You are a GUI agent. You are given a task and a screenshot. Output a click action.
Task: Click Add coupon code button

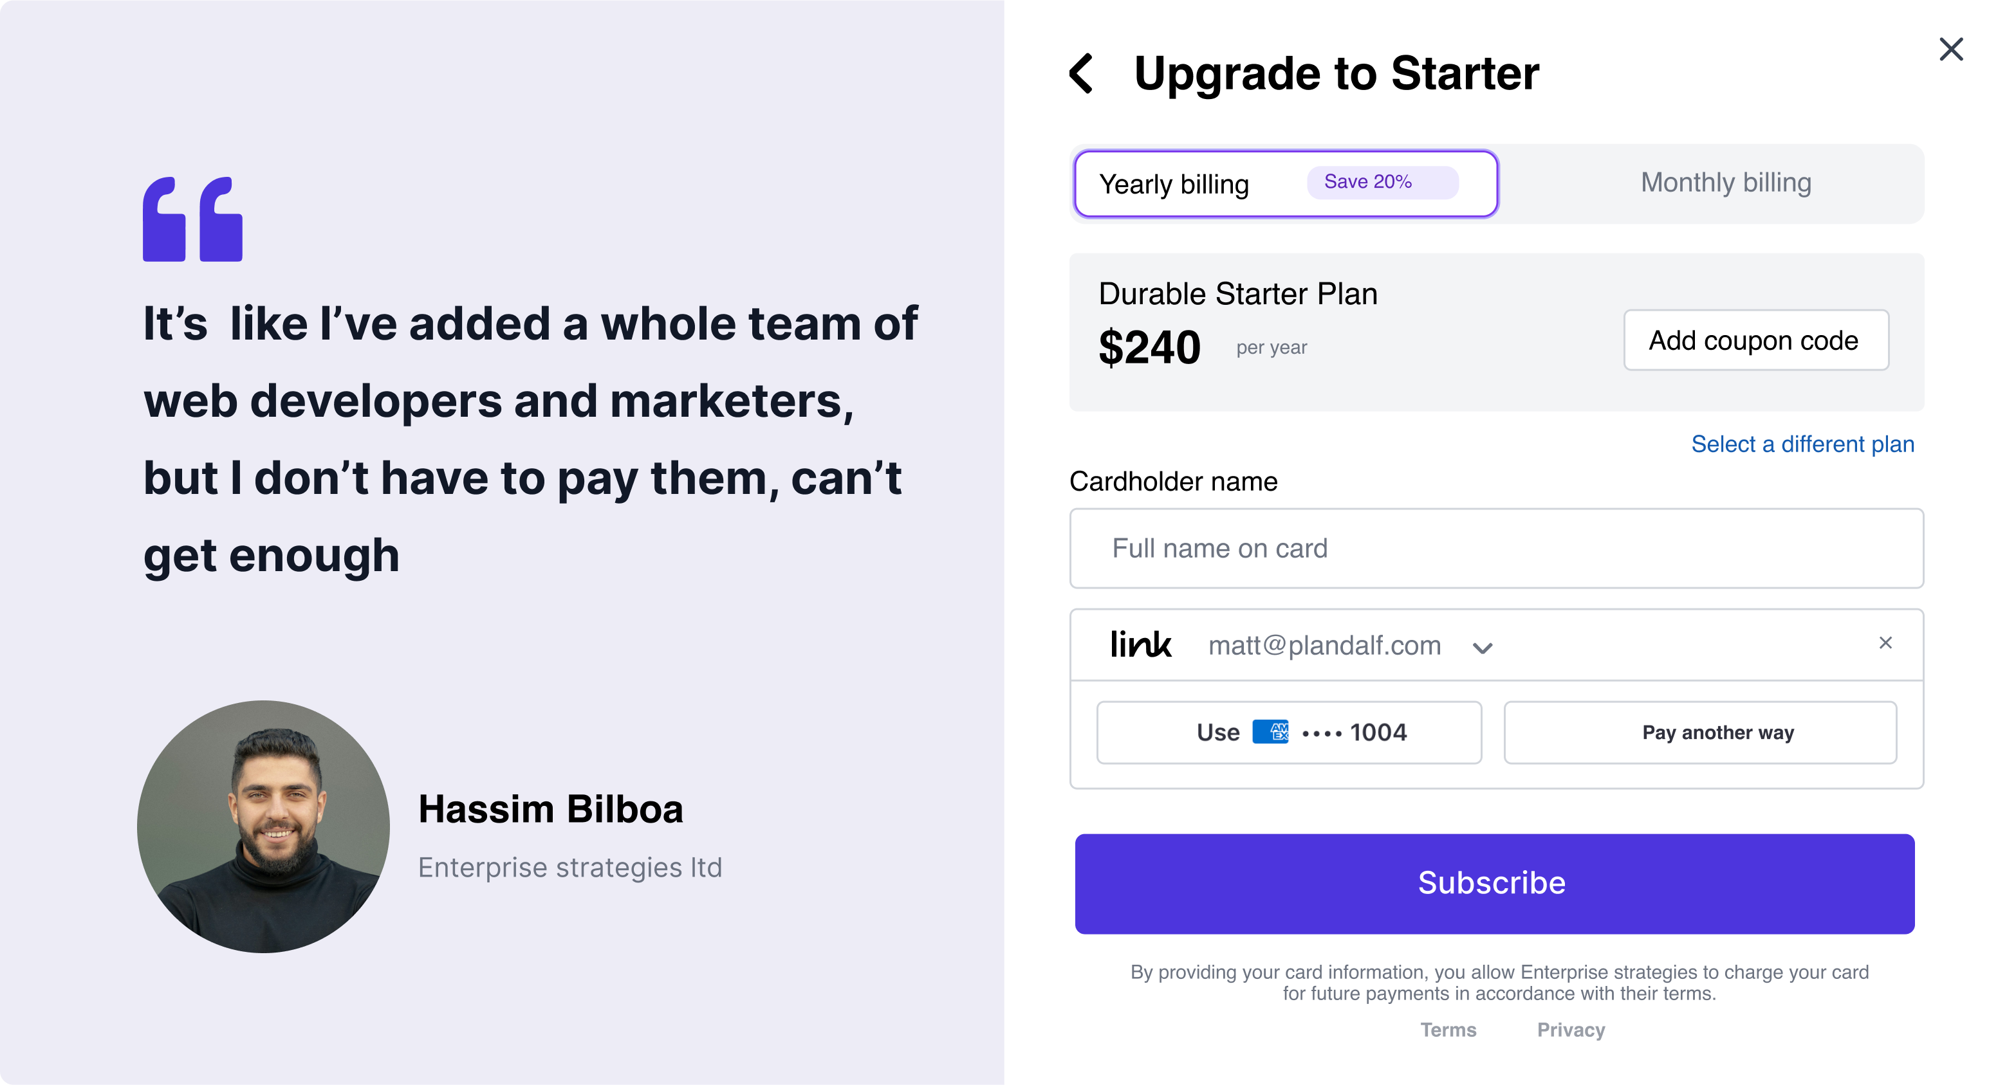1756,340
